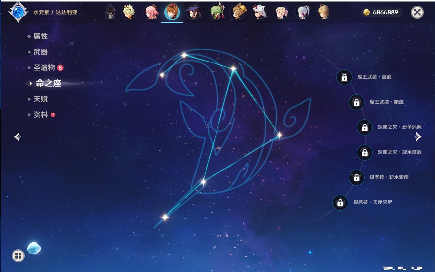Click the constellation label 极恶技·斩水斩雨

(389, 177)
